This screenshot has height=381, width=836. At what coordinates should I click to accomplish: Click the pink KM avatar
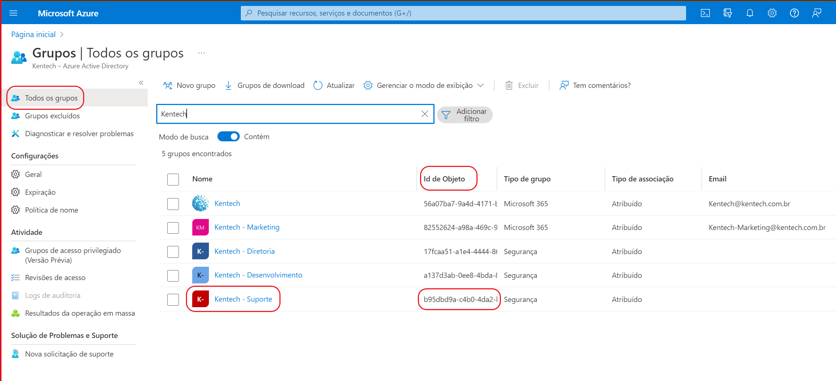200,227
